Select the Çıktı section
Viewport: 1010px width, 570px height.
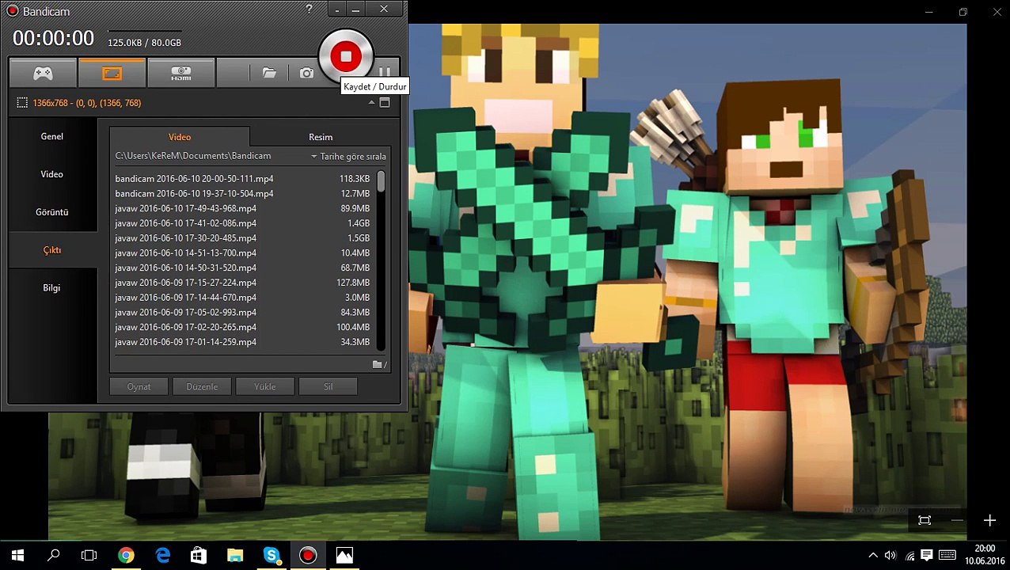pos(52,250)
